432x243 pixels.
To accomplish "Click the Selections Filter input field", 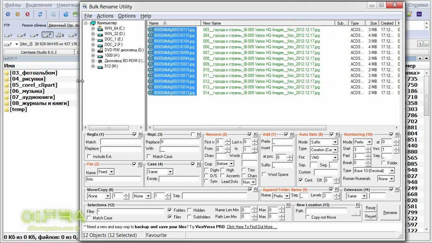I will pyautogui.click(x=131, y=212).
